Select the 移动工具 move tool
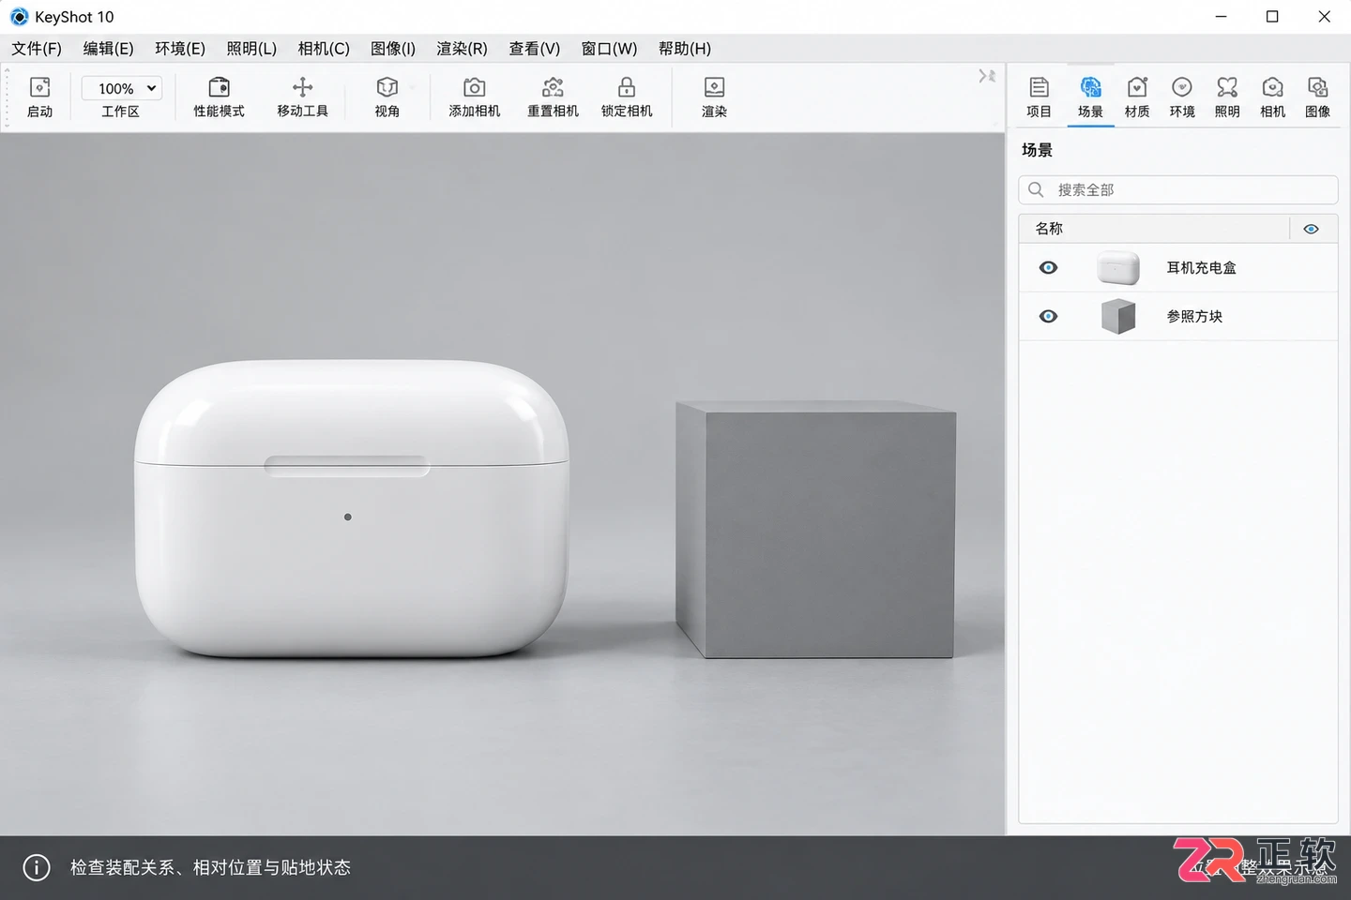Screen dimensions: 1351x900 (x=302, y=97)
